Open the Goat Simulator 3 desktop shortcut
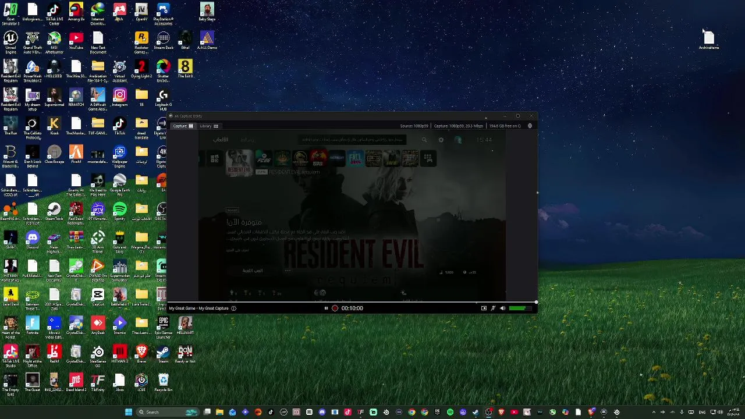Screen dimensions: 745x419 (10, 14)
